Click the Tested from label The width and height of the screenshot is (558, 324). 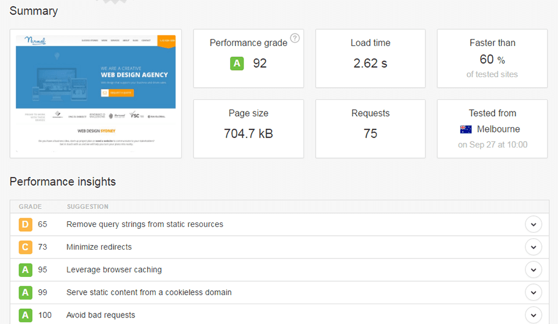coord(492,113)
